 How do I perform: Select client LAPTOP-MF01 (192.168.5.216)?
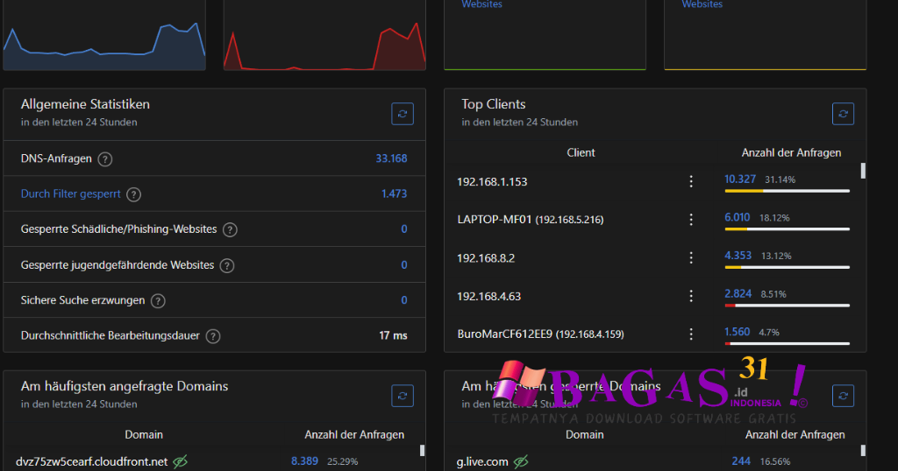pyautogui.click(x=531, y=220)
